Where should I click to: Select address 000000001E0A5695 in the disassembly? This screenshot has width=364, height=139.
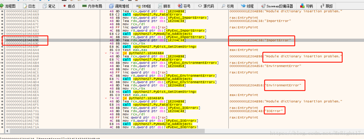pos(23,40)
